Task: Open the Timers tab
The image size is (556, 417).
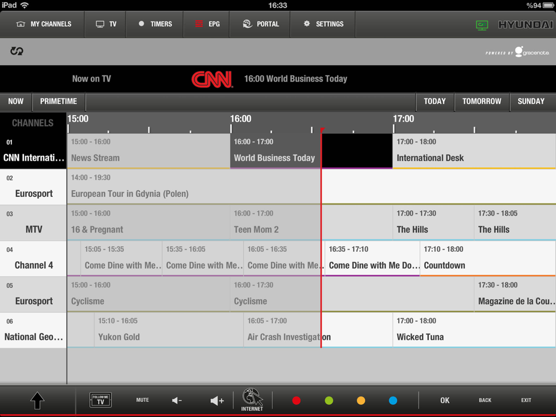Action: point(155,24)
